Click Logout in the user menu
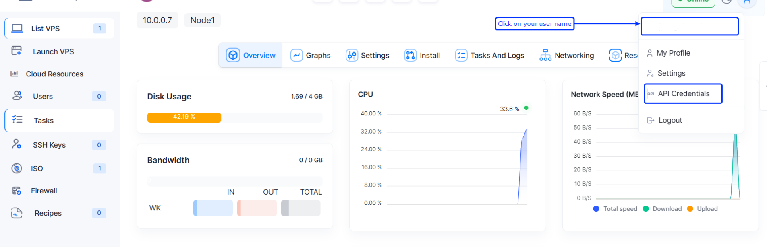The width and height of the screenshot is (767, 247). click(x=670, y=120)
